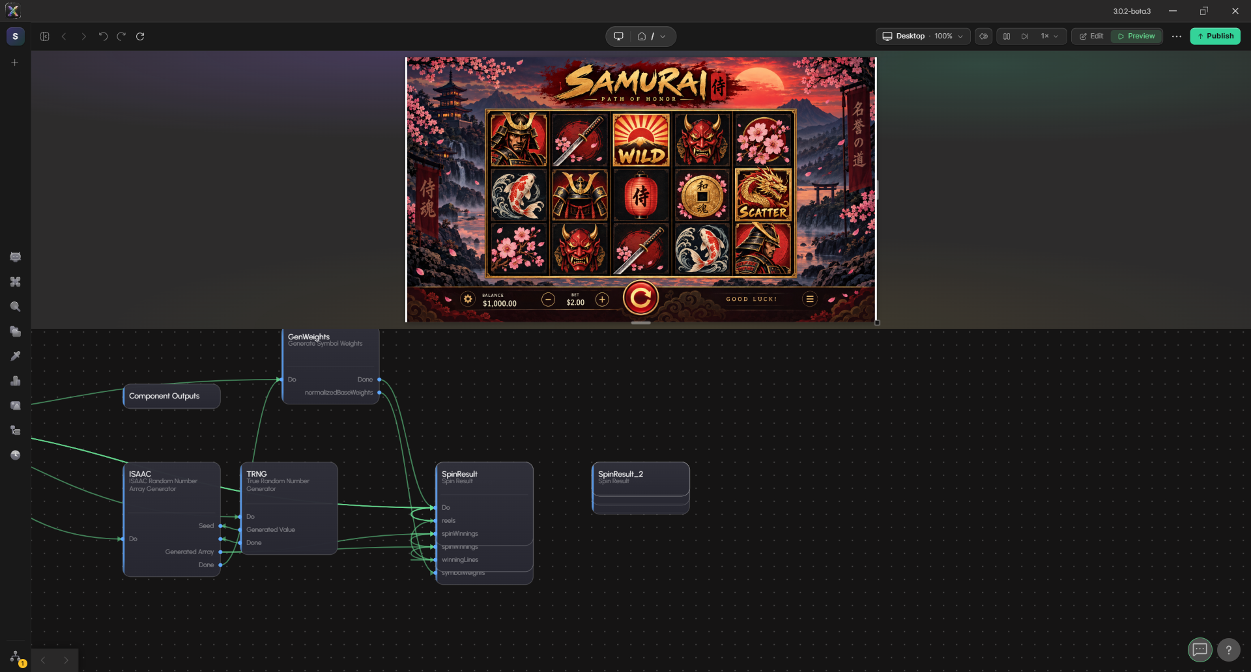Click the forward navigation chevron in toolbar
The image size is (1251, 672).
point(83,36)
